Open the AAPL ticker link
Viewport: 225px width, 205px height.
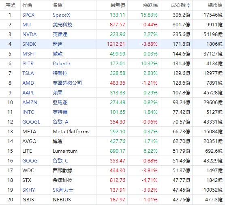tap(28, 93)
